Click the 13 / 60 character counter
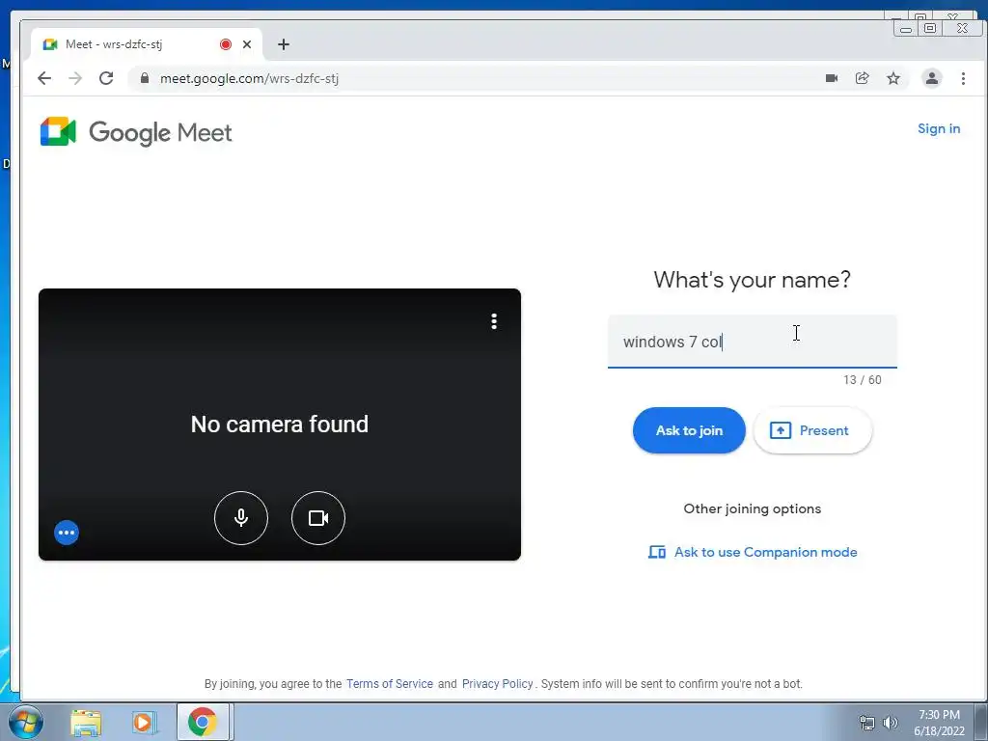988x741 pixels. (x=862, y=380)
